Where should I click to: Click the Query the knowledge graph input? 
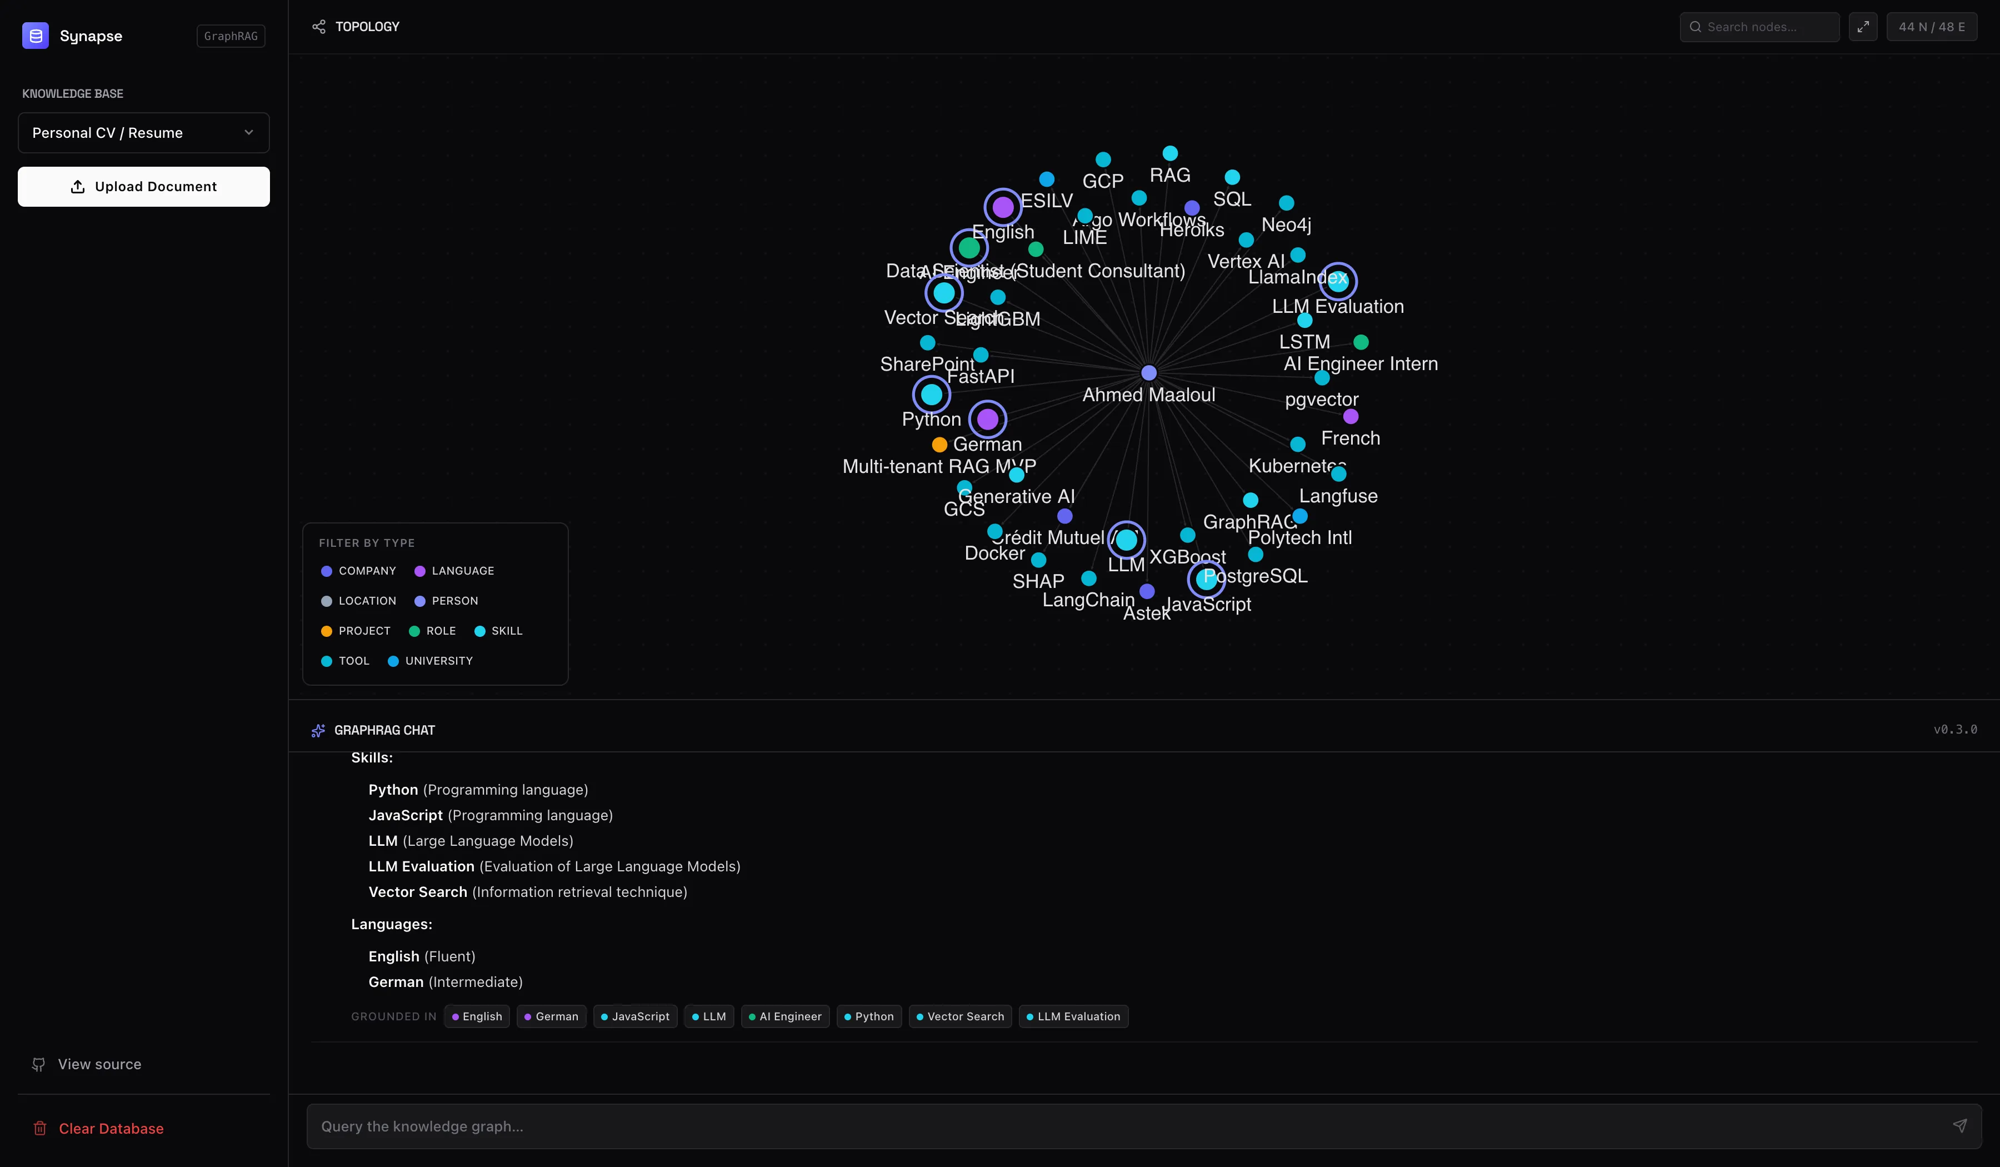(x=1144, y=1126)
